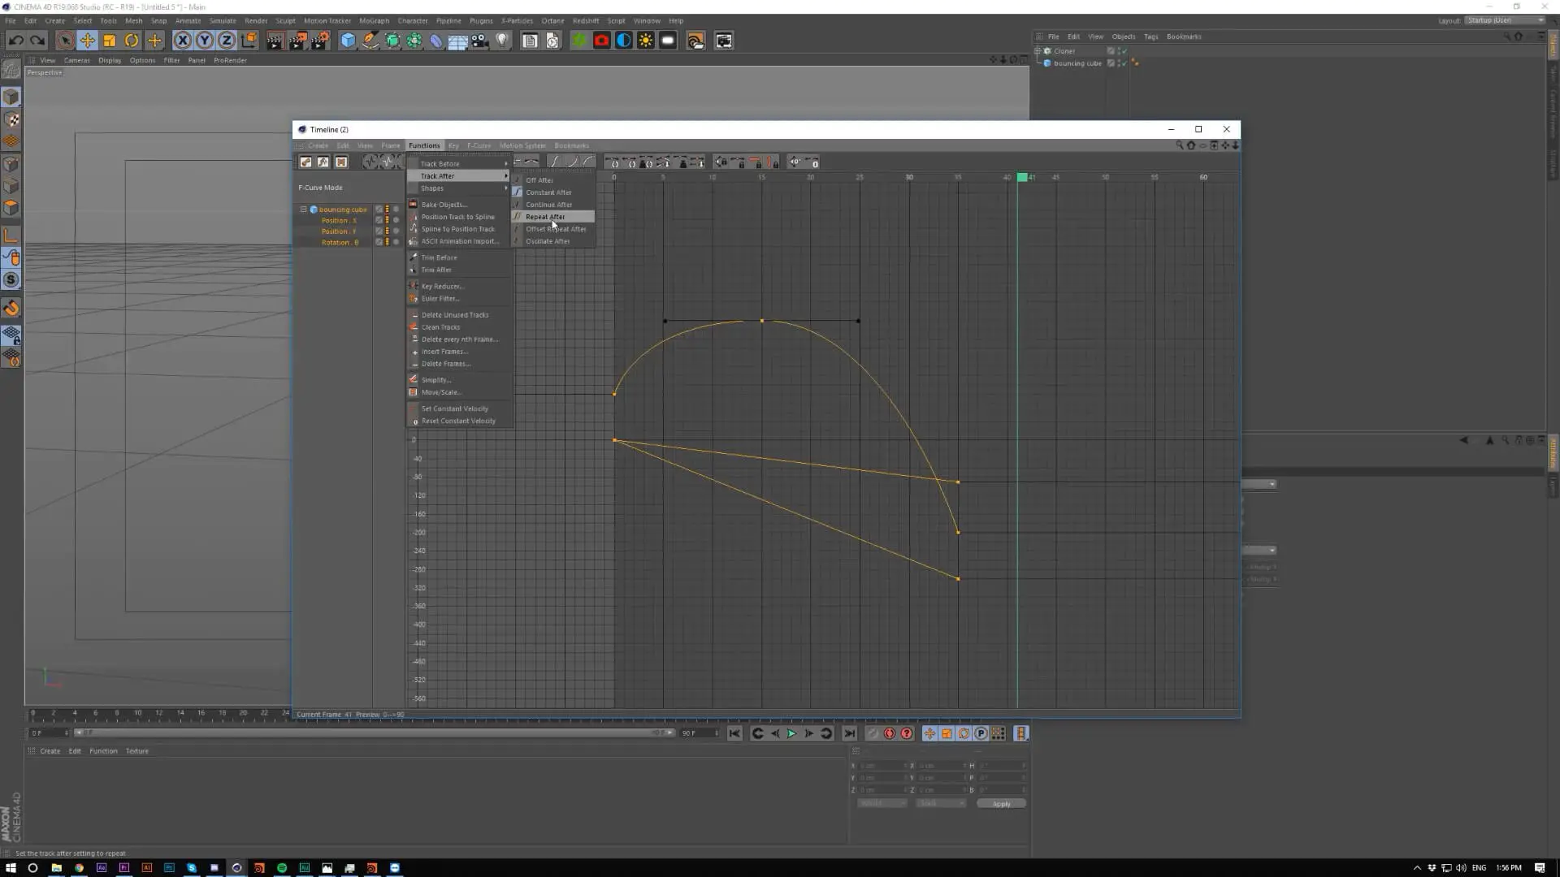Expand Track Before submenu

[459, 164]
